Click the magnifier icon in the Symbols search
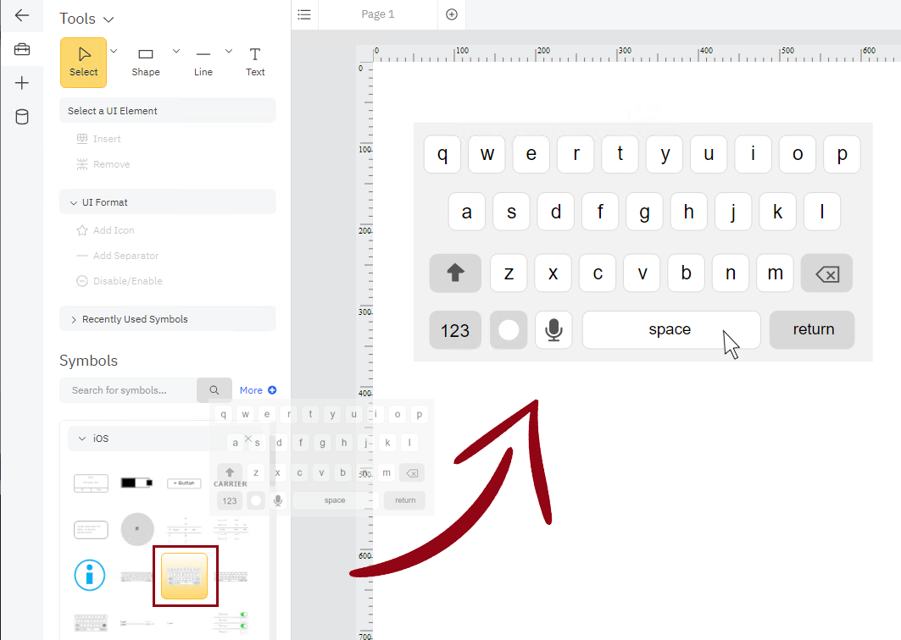Viewport: 901px width, 640px height. coord(214,389)
